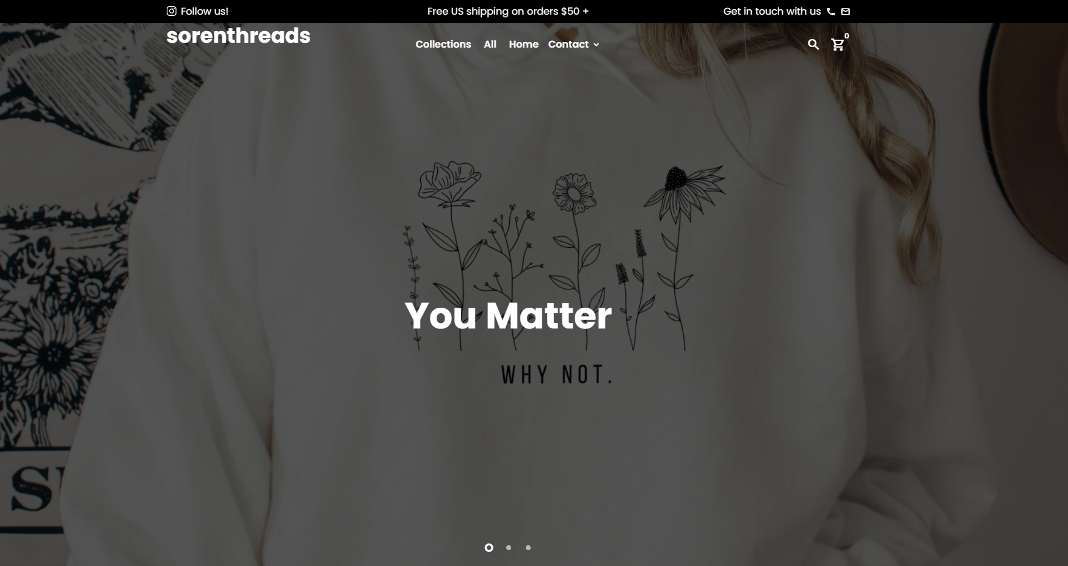The image size is (1068, 566).
Task: Click the Instagram icon in top bar
Action: coord(172,11)
